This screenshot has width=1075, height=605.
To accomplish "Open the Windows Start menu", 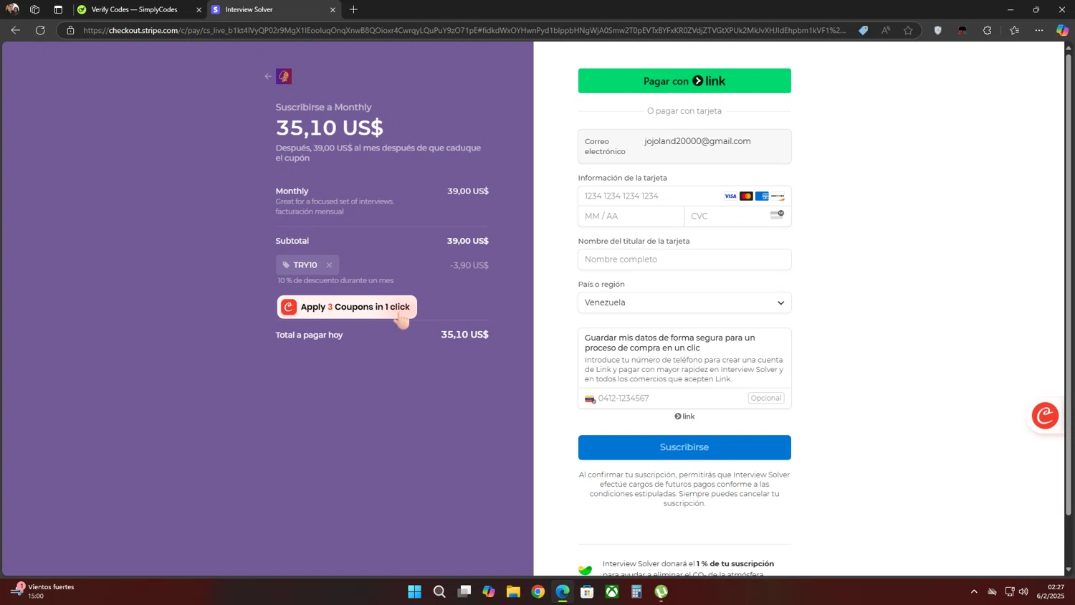I will click(x=414, y=591).
